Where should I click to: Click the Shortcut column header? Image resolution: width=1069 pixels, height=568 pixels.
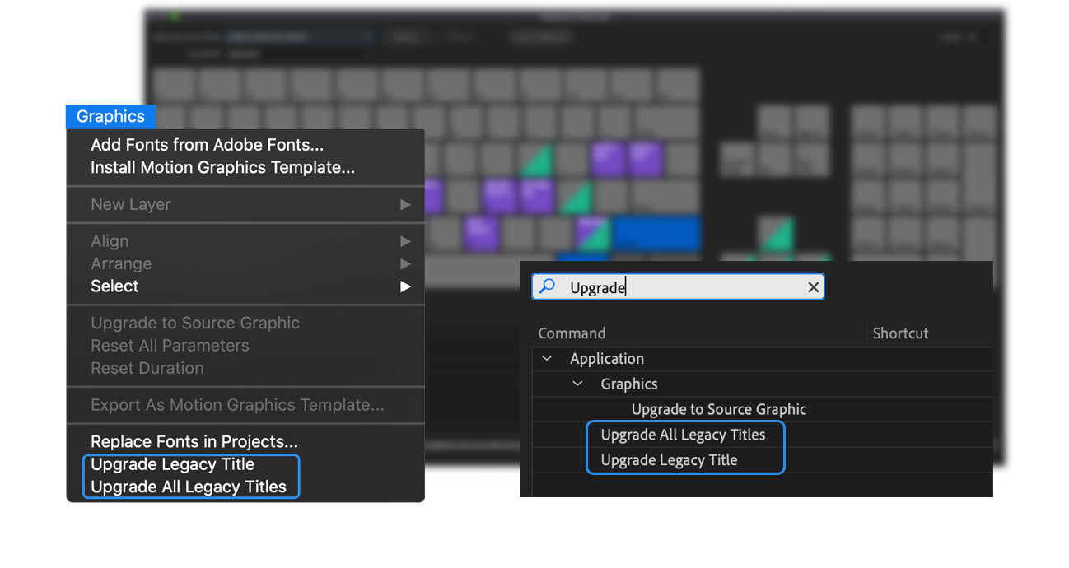900,333
